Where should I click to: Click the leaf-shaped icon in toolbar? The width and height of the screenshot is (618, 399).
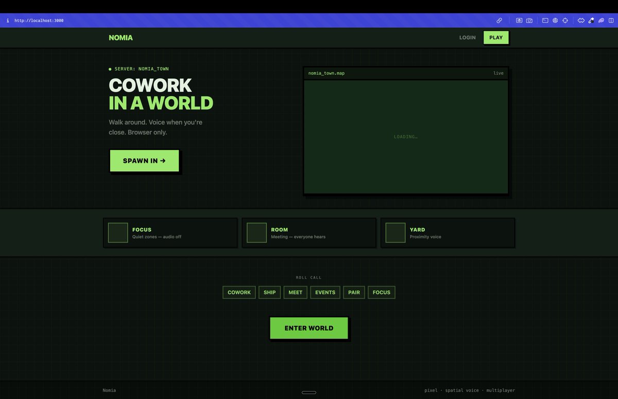click(x=601, y=21)
